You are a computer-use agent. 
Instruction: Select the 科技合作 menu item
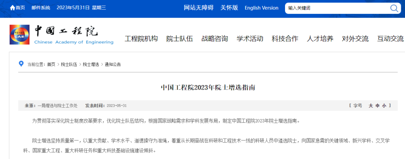[285, 38]
